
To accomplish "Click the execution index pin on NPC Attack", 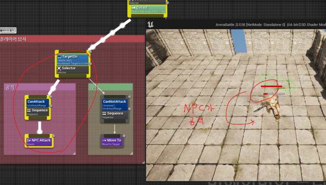I will [54, 136].
